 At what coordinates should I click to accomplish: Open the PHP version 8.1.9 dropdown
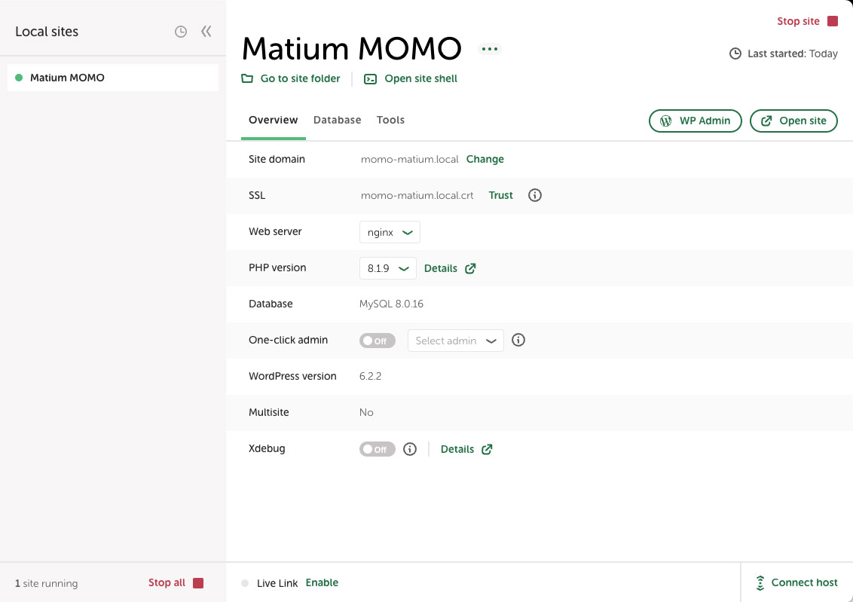pos(387,268)
